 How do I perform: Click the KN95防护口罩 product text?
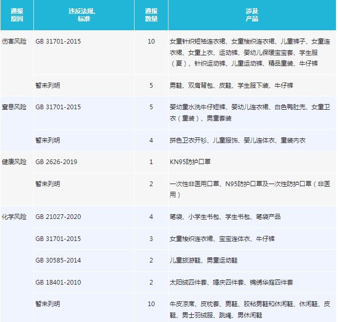point(190,162)
